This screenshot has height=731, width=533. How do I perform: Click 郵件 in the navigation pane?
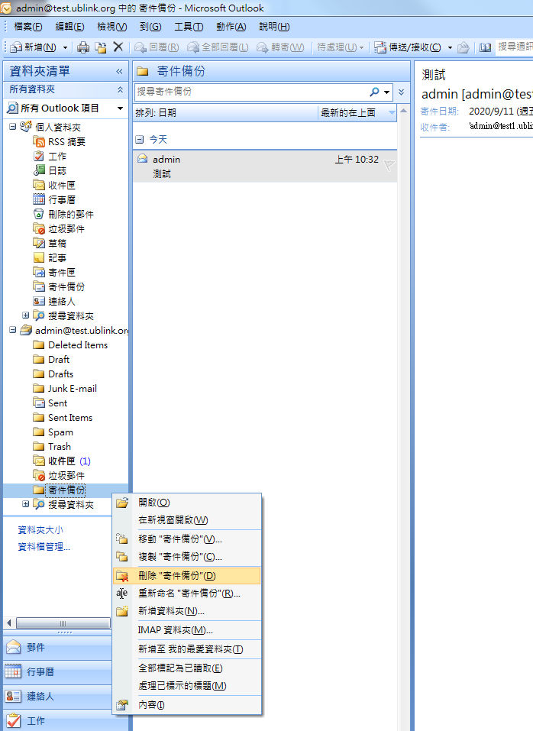[36, 648]
